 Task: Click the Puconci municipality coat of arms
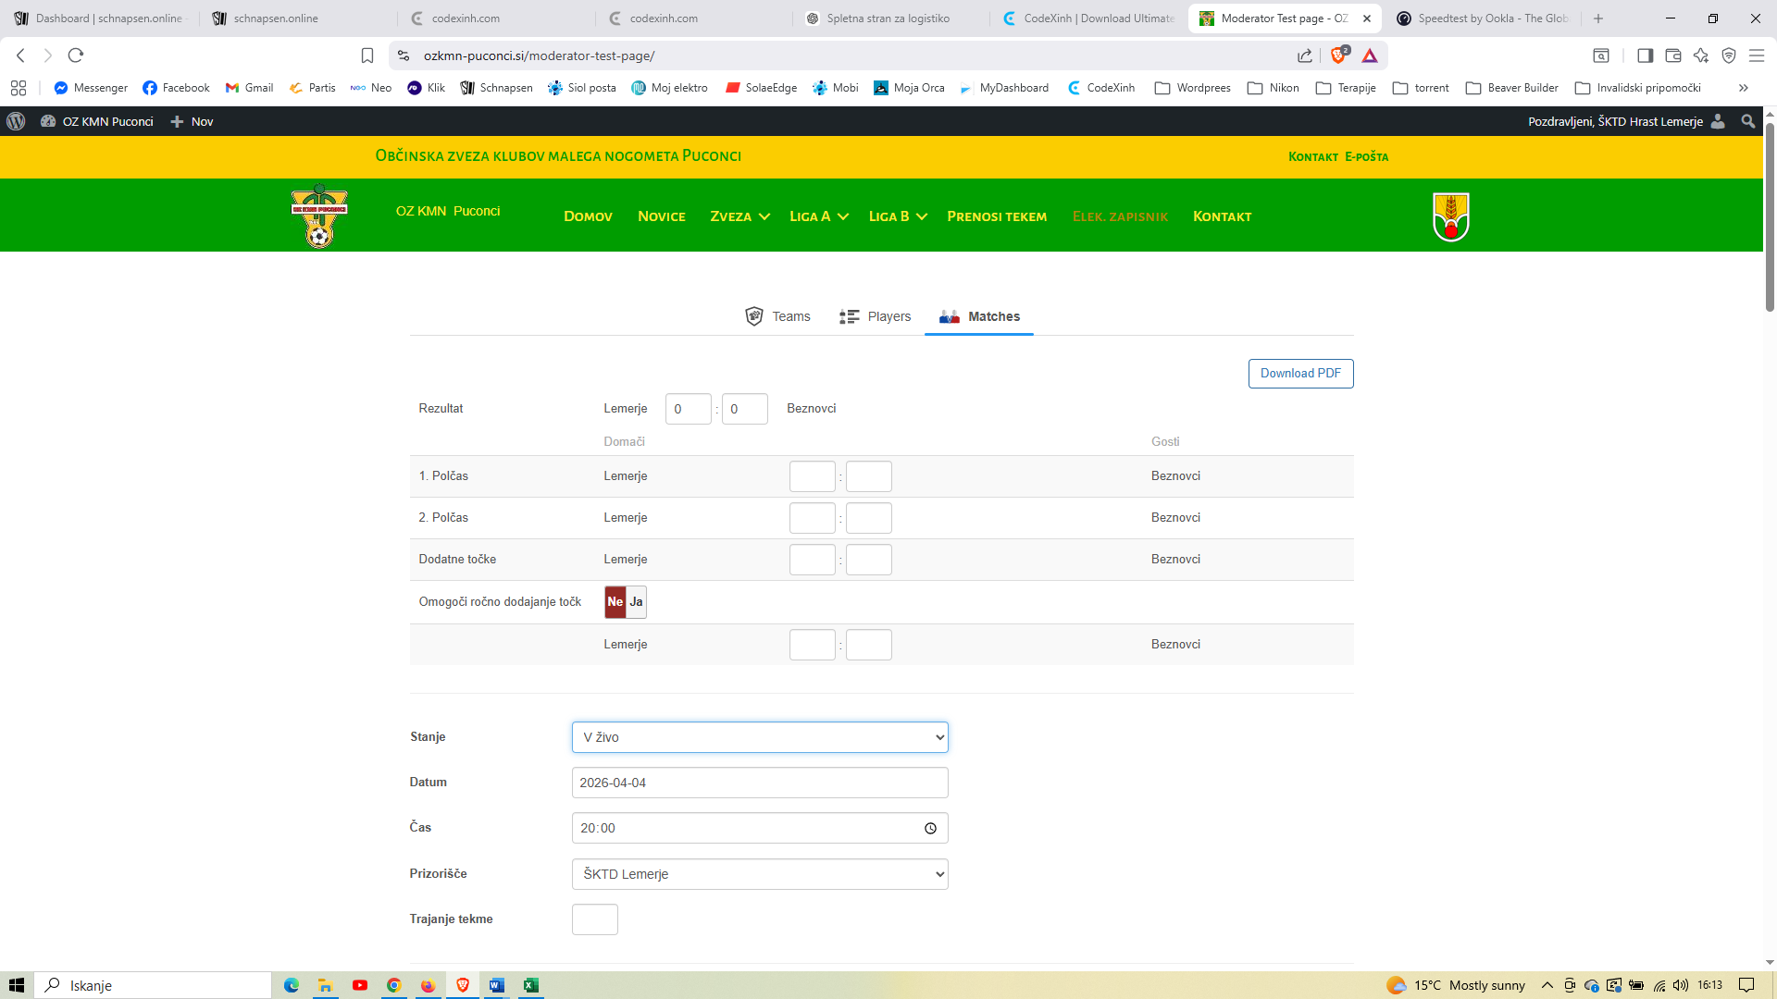(1450, 216)
